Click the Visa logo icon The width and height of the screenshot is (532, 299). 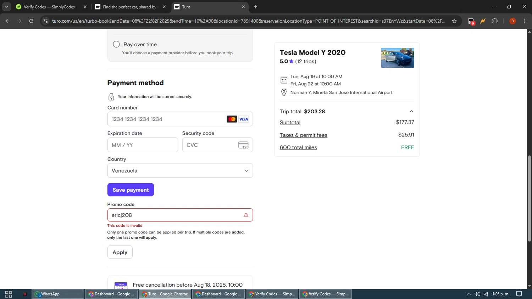(x=244, y=119)
